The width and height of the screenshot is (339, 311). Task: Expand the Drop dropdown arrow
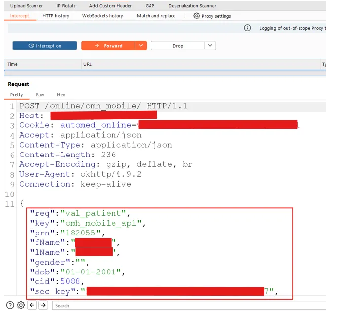[x=210, y=46]
